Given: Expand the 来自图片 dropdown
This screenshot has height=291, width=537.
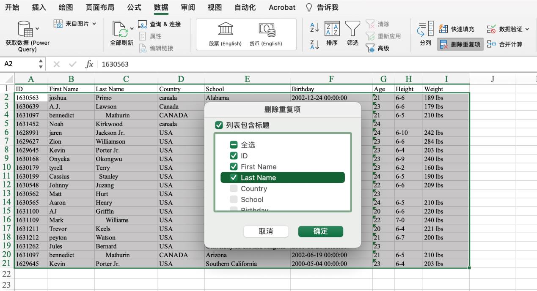Looking at the screenshot, I should coord(94,24).
